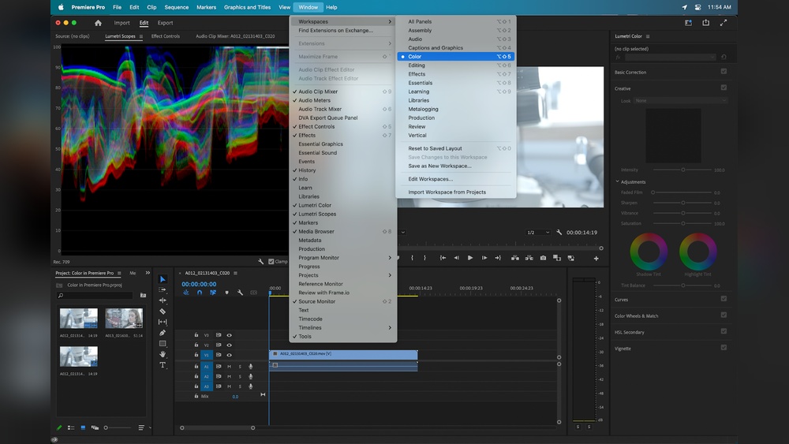789x444 pixels.
Task: Click the Highlight Tint color wheel
Action: [x=698, y=251]
